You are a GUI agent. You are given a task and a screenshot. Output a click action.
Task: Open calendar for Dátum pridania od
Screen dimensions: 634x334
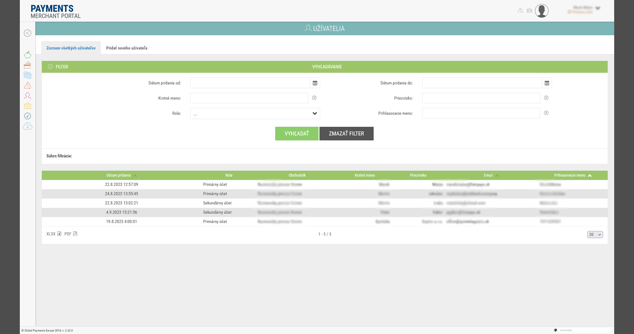(x=315, y=83)
